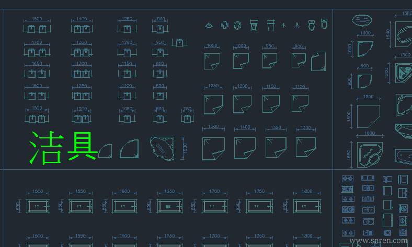
Task: Click the vertical 1500 dimension beside the jacuzzi tub
Action: (x=185, y=148)
